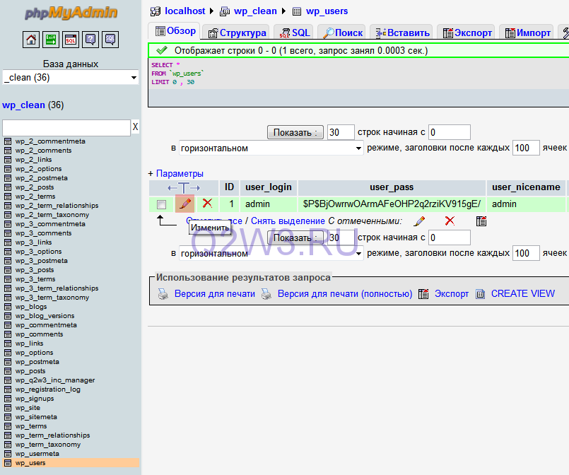Click the red X icon beside 'С отмеченными'

click(450, 221)
